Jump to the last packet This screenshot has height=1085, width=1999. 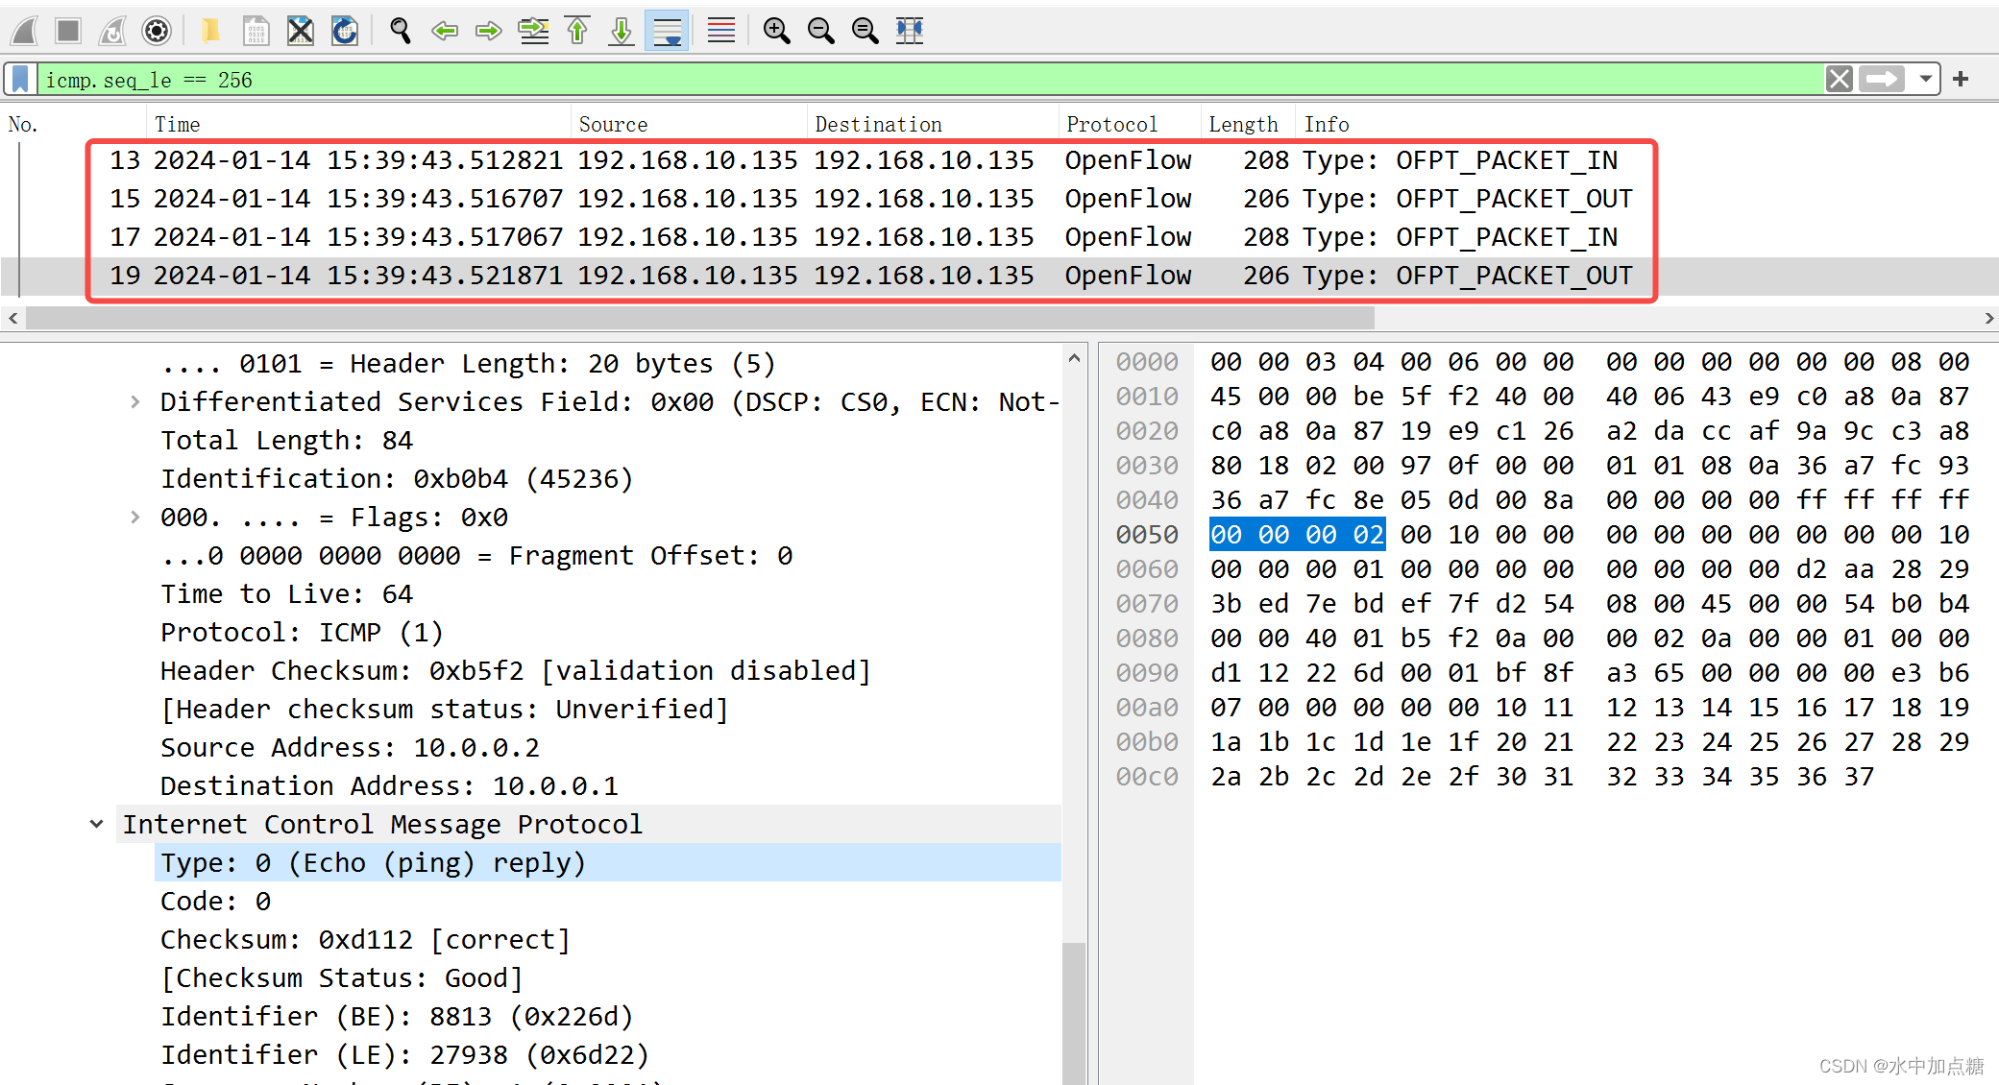click(622, 31)
